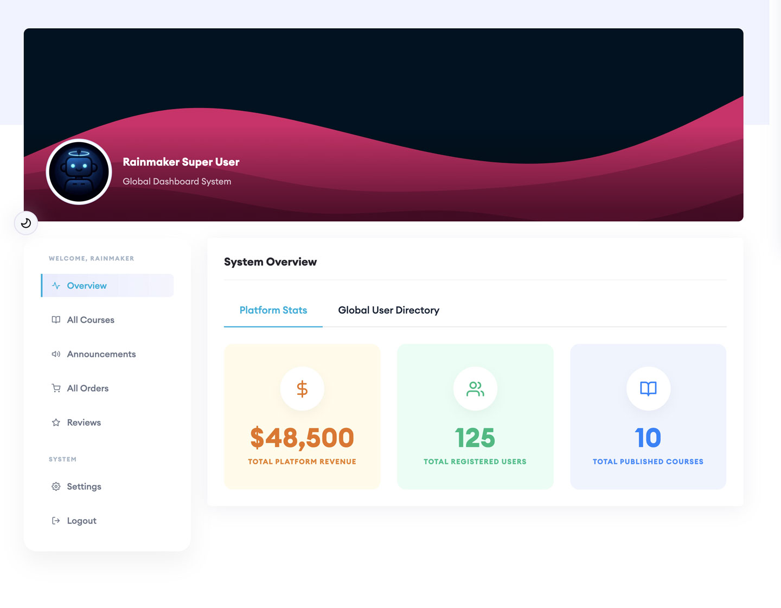
Task: Click the Rainmaker Super User profile name
Action: 181,162
